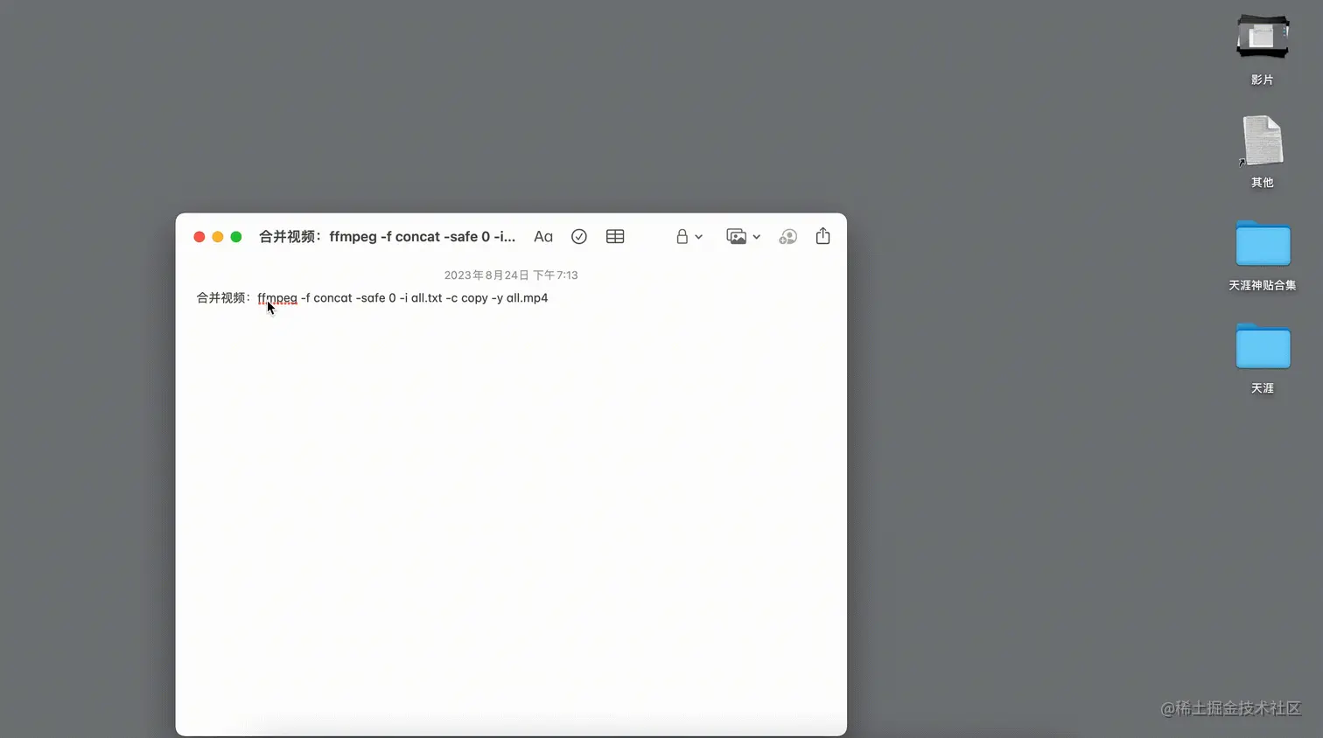This screenshot has height=738, width=1323.
Task: Open the collaborate add-people icon
Action: 788,237
